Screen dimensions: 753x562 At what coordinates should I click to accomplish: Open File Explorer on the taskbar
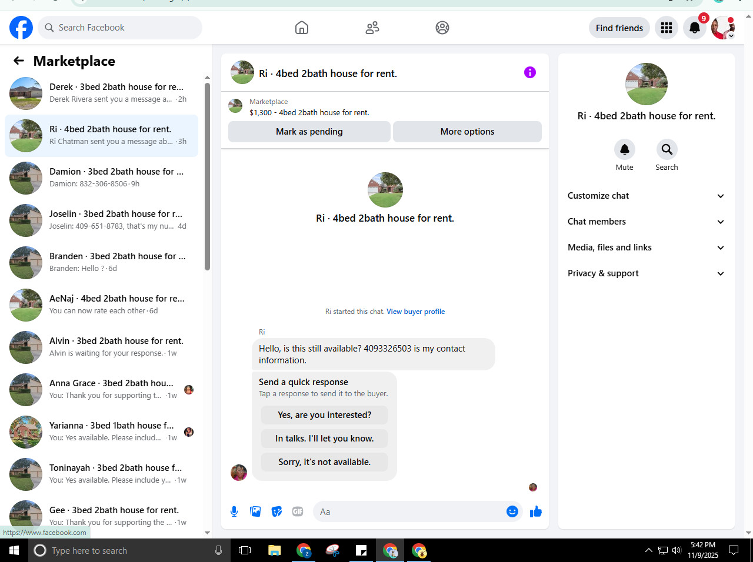tap(275, 550)
